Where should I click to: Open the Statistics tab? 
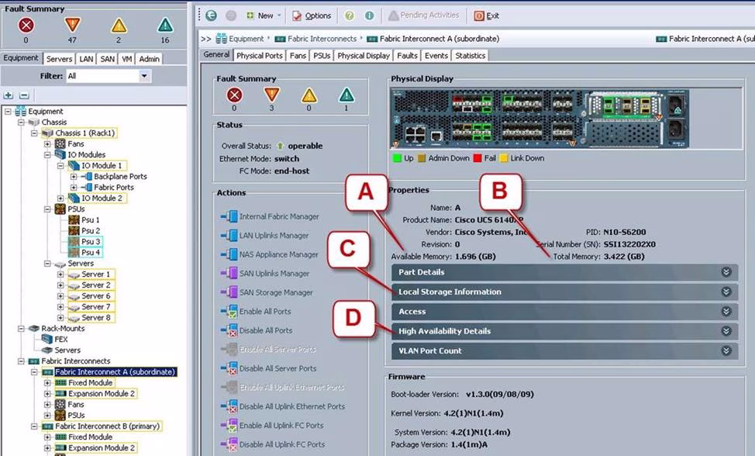[x=470, y=56]
